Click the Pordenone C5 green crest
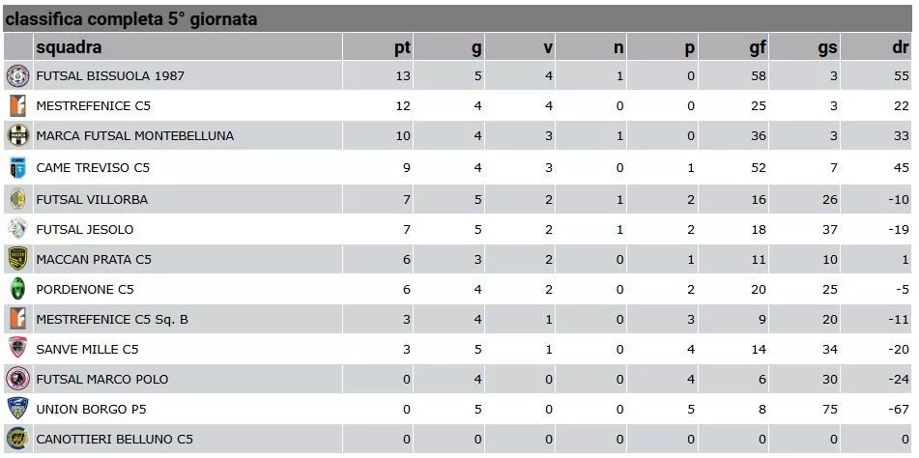Screen dimensions: 919x458 [x=17, y=289]
